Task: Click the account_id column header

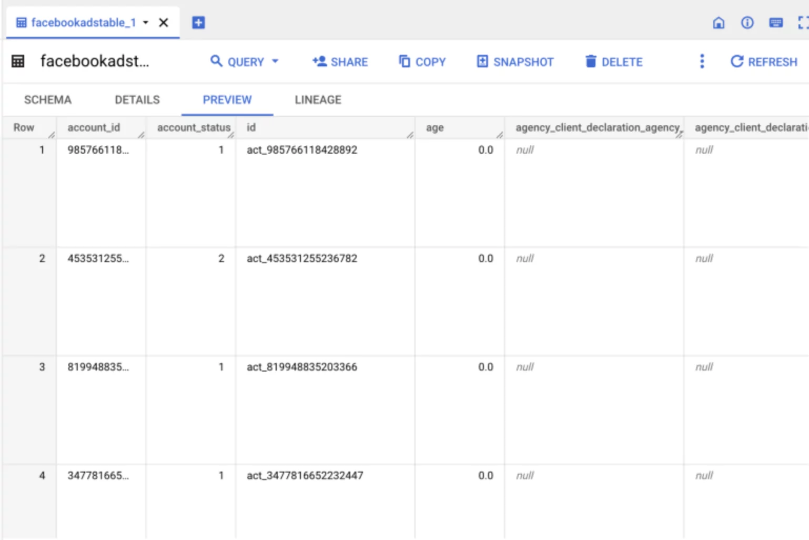Action: coord(94,127)
